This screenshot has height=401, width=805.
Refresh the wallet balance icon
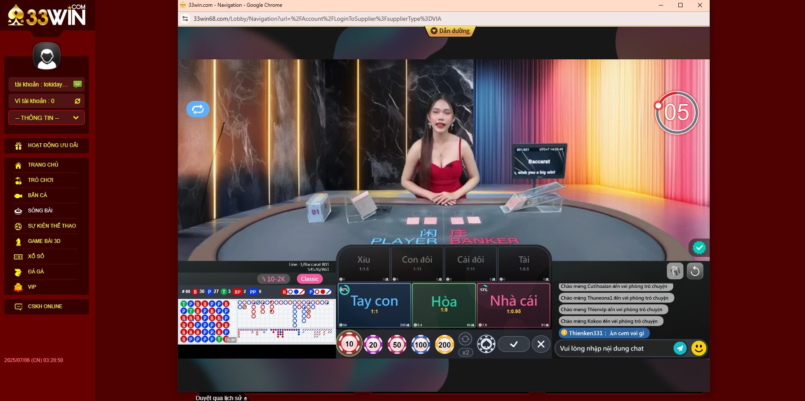point(78,101)
